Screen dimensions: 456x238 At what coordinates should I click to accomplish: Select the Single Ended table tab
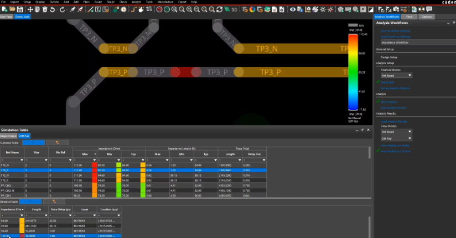pos(9,135)
